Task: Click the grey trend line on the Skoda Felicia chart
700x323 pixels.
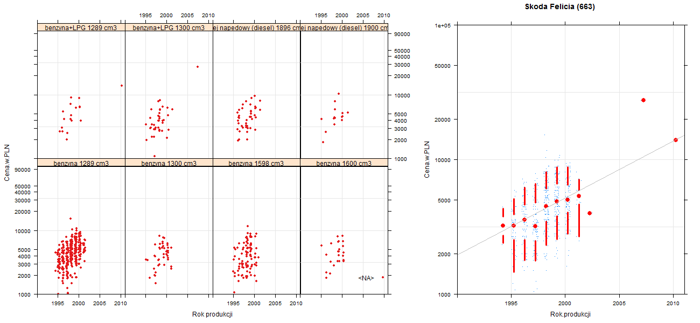Action: coord(570,194)
